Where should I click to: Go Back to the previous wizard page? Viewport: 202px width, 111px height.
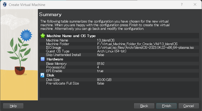[x=144, y=106]
